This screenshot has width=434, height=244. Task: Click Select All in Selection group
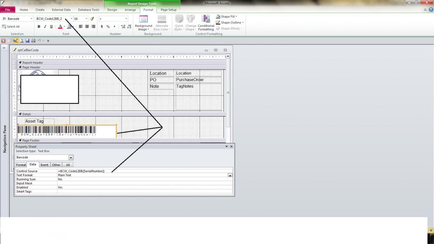[11, 26]
